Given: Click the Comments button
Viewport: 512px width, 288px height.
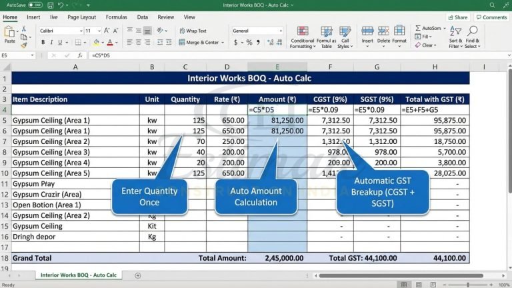Looking at the screenshot, I should 491,17.
